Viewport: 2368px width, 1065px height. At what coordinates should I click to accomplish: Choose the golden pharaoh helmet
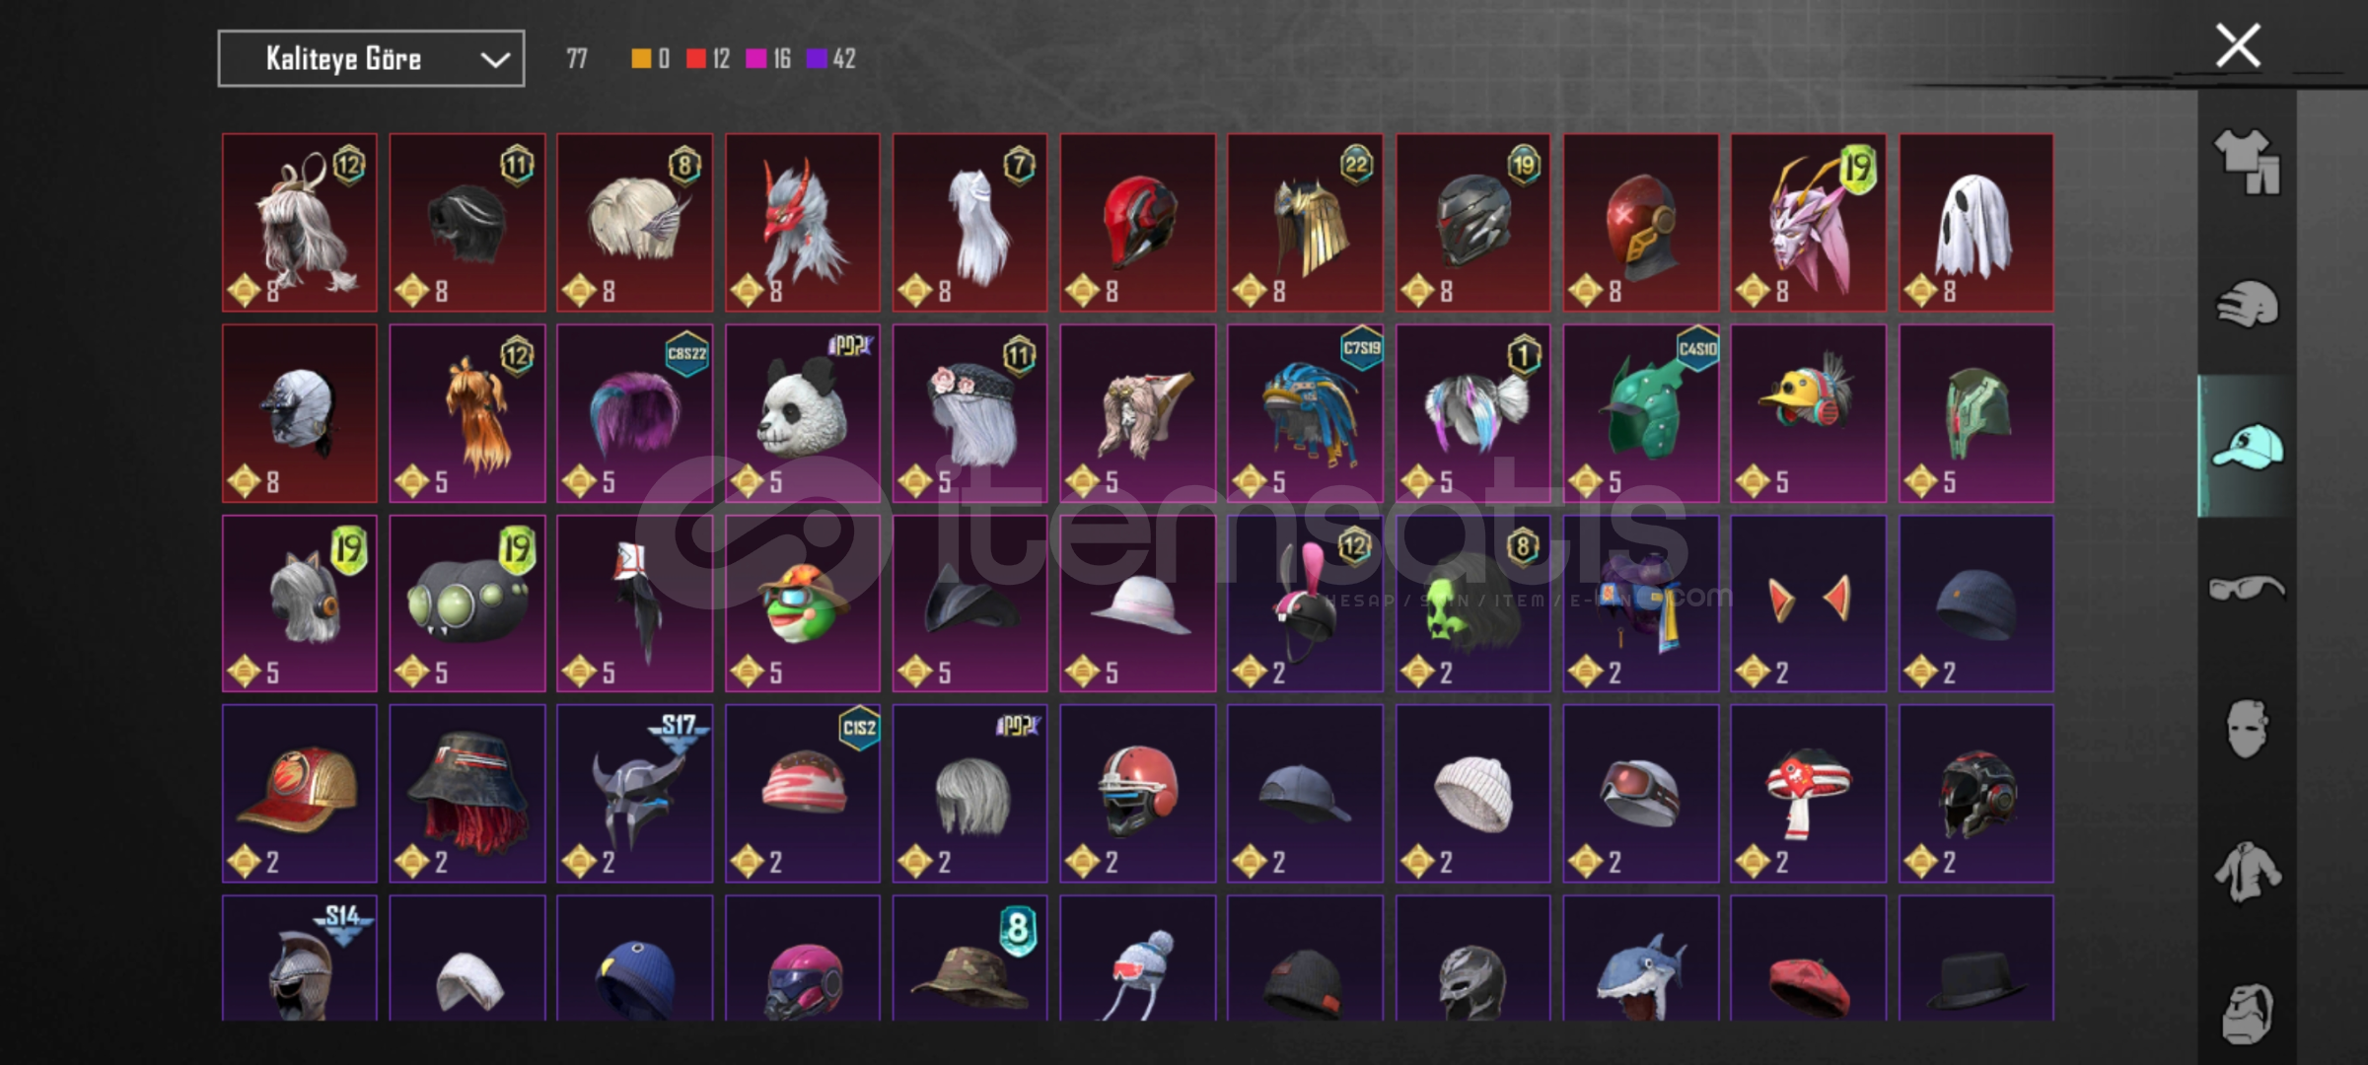coord(1305,223)
